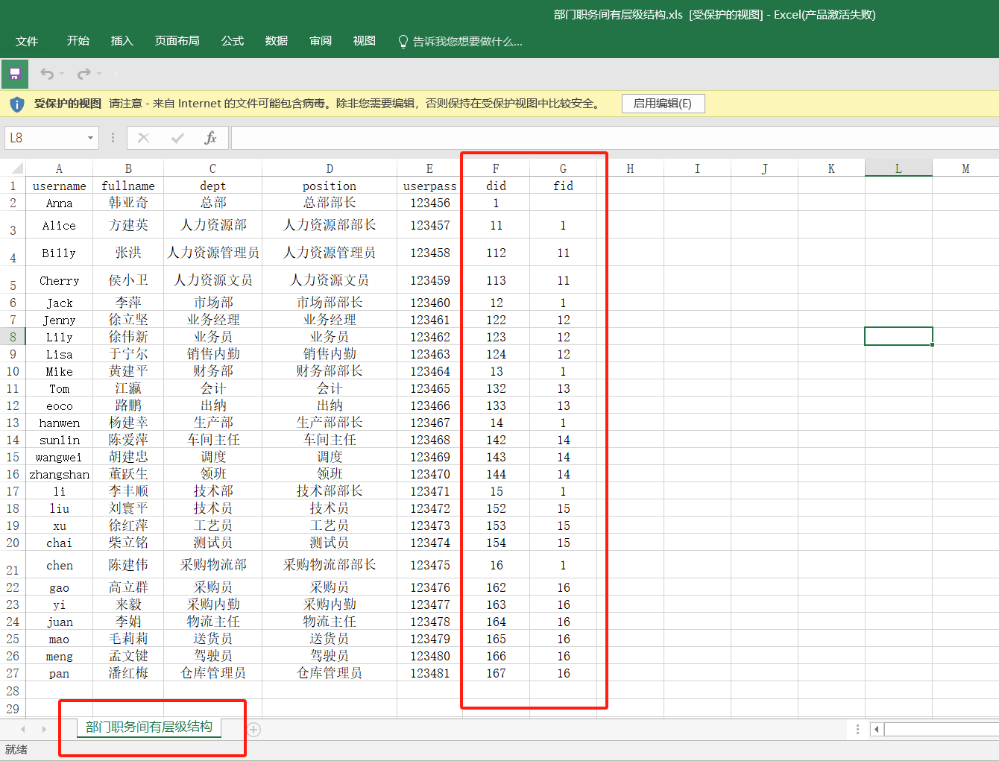Click the position cell '车间主任'
Image resolution: width=999 pixels, height=761 pixels.
(x=330, y=440)
